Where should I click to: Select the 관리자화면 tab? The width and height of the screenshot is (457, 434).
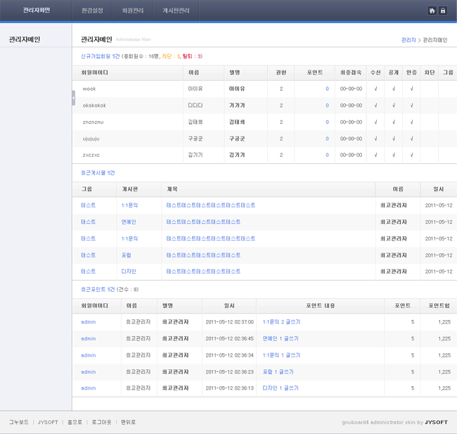coord(36,11)
